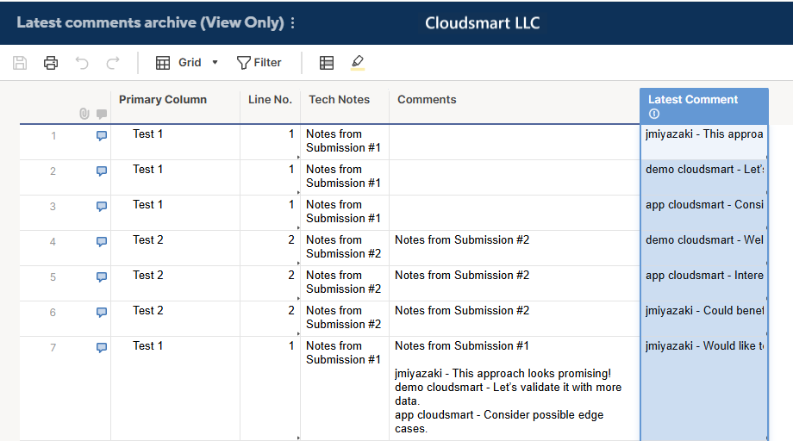This screenshot has width=793, height=441.
Task: Print the sheet with printer icon
Action: [x=51, y=63]
